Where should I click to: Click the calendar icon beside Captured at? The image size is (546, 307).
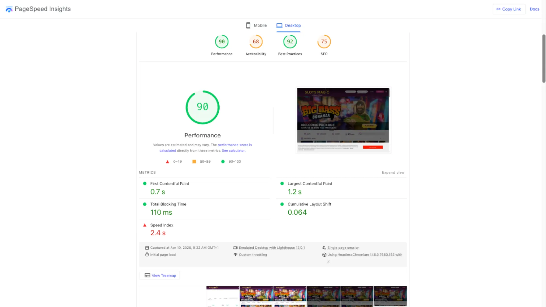coord(147,248)
